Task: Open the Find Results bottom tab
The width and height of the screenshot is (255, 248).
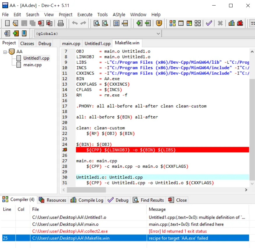Action: click(148, 200)
